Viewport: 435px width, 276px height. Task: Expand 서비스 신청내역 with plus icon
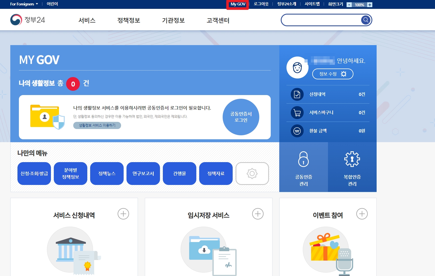pos(123,214)
